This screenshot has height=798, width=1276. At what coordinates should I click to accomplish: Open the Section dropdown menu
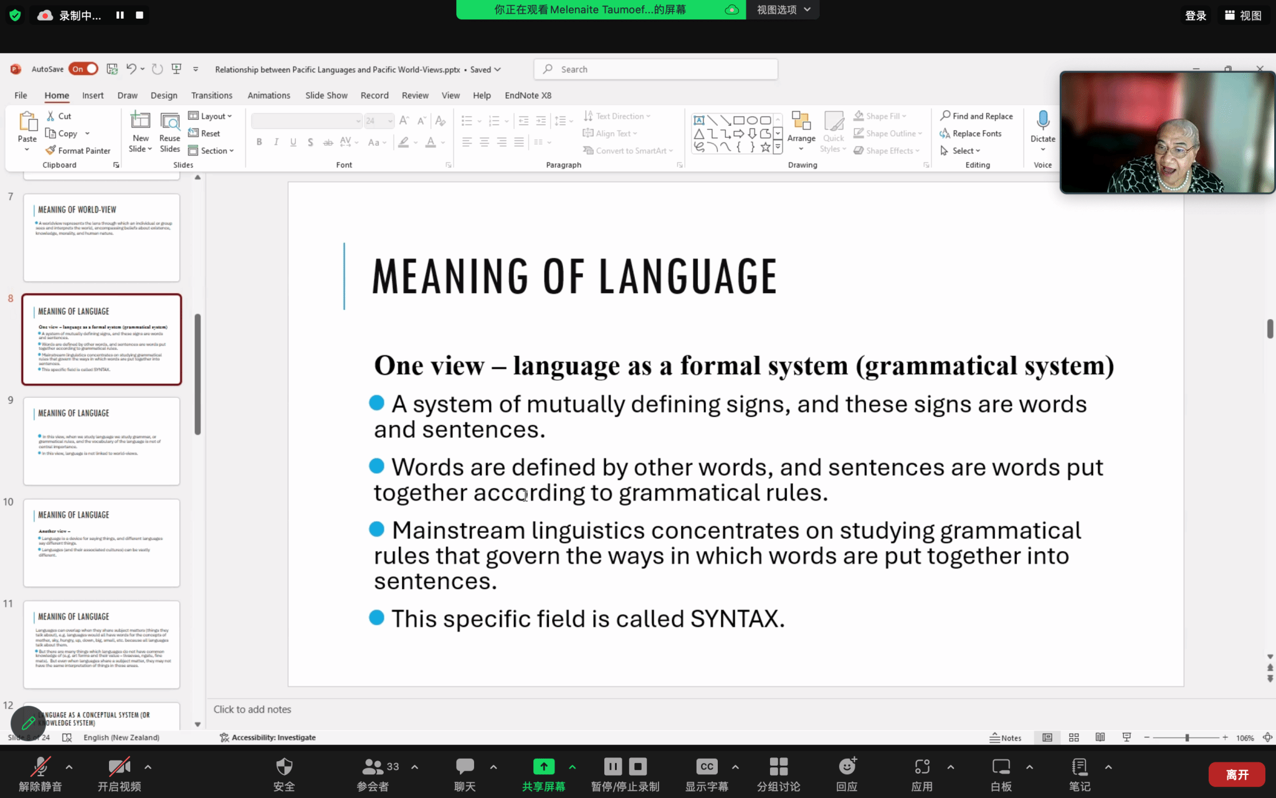click(211, 150)
